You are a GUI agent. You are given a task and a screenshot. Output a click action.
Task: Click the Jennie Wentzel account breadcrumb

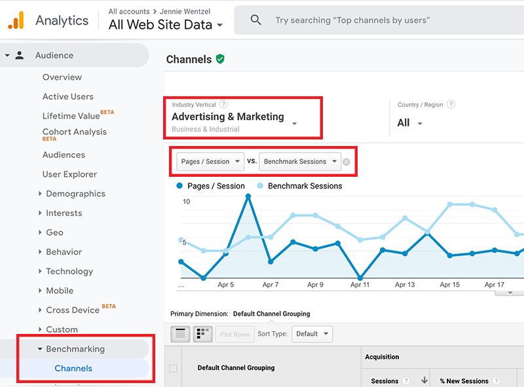[185, 11]
